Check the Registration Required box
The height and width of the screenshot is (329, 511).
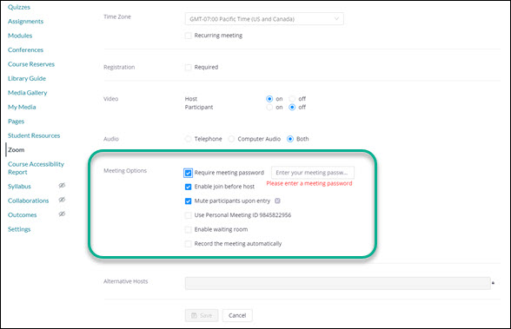tap(188, 68)
